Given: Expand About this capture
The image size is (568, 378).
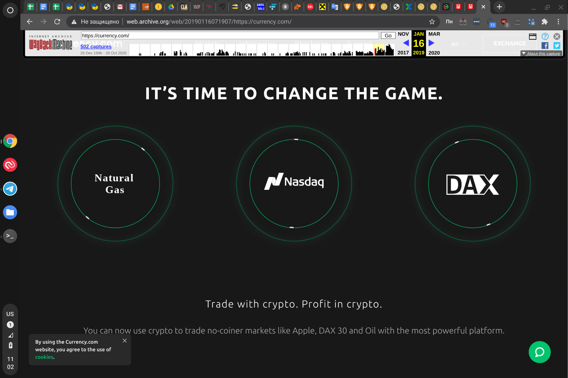Looking at the screenshot, I should tap(541, 54).
